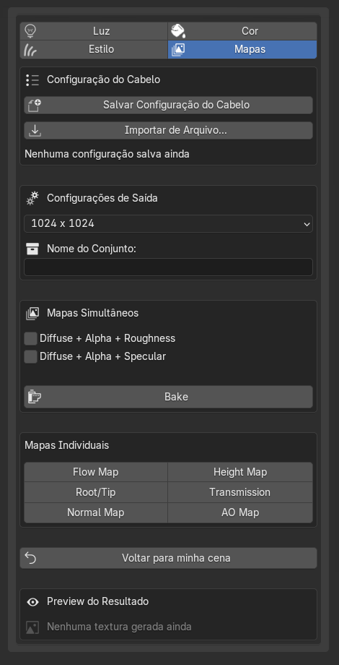Click the undo arrow icon on Voltar
Screen dimensions: 339x665
tap(30, 558)
